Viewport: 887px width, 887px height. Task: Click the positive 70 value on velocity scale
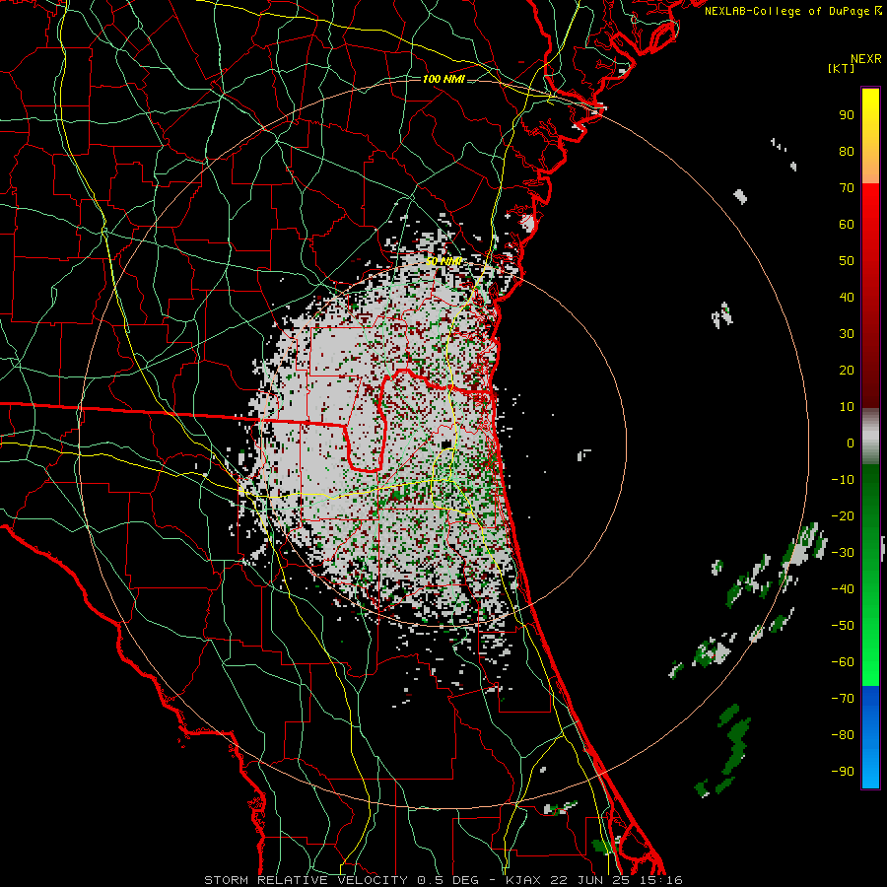pyautogui.click(x=847, y=188)
